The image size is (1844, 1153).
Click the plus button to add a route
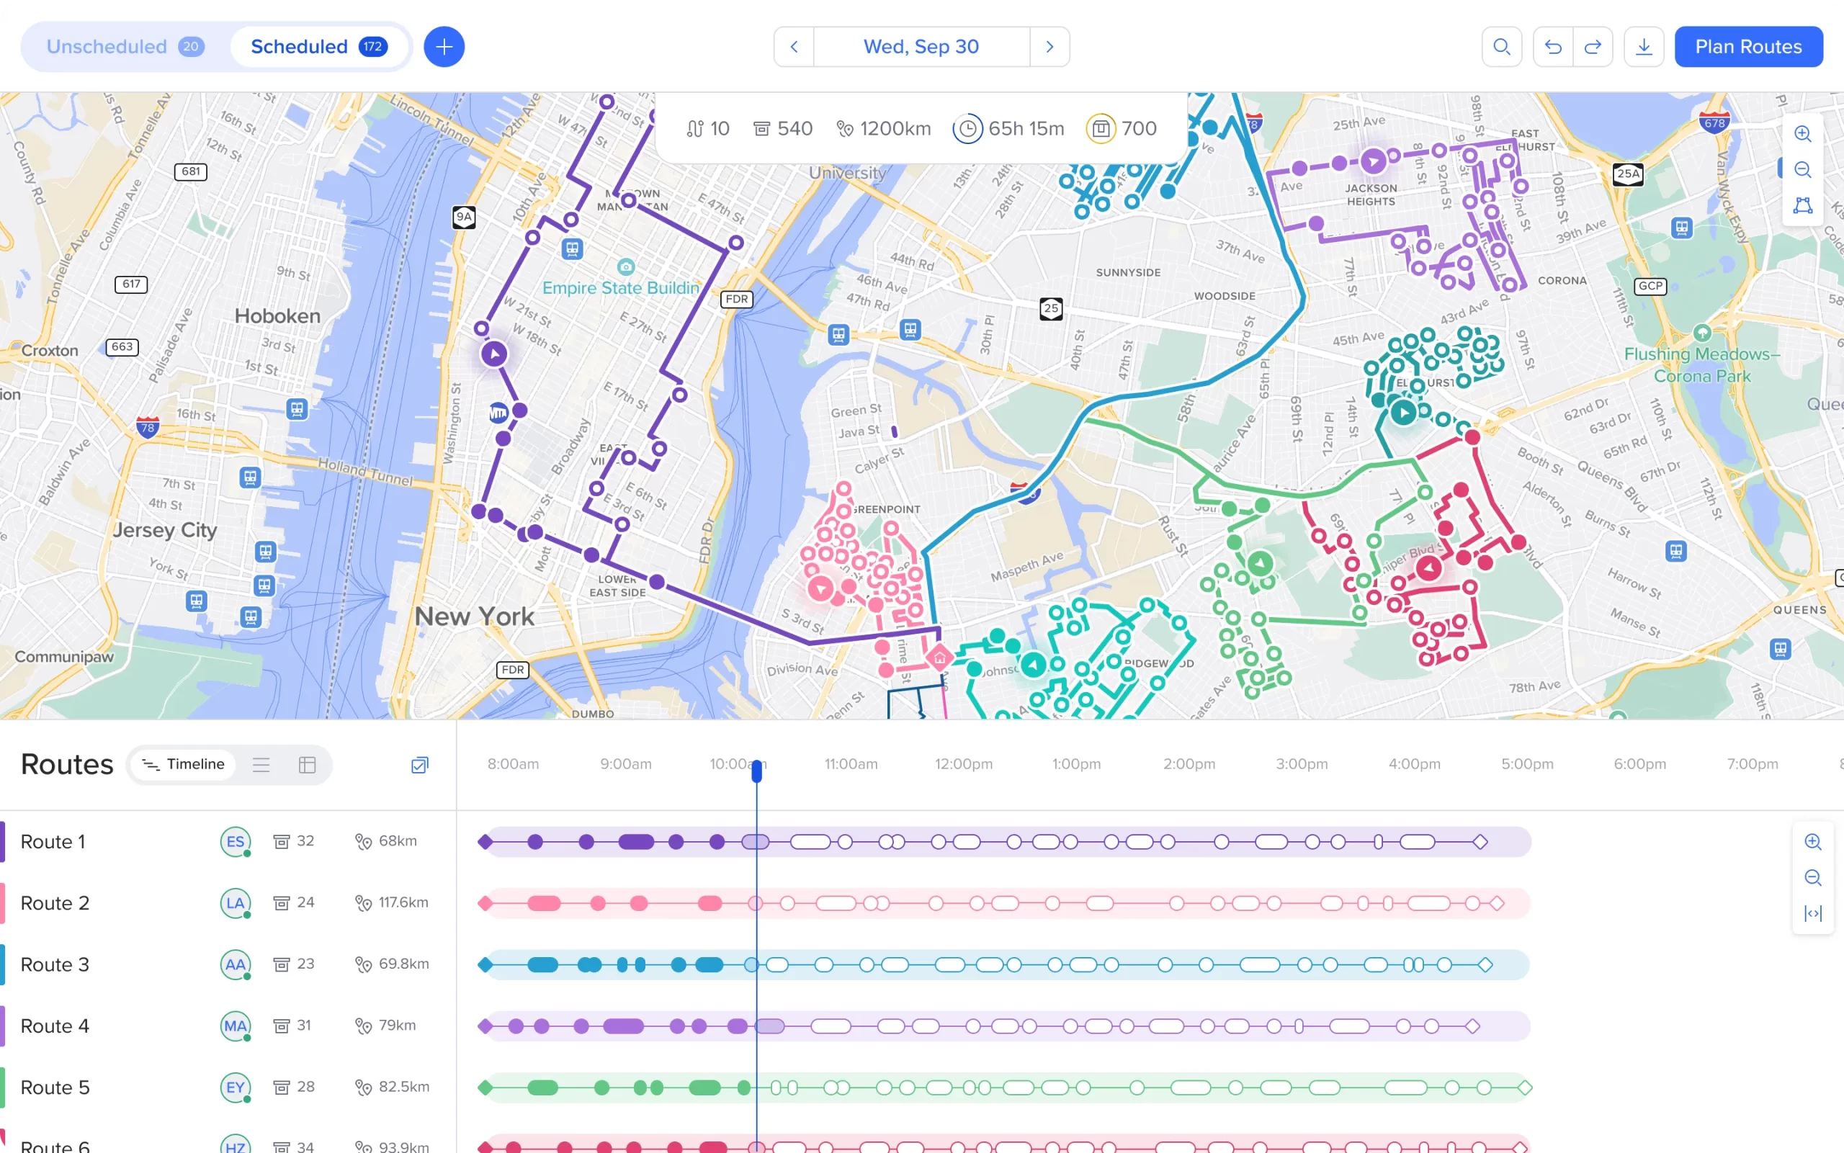(443, 47)
